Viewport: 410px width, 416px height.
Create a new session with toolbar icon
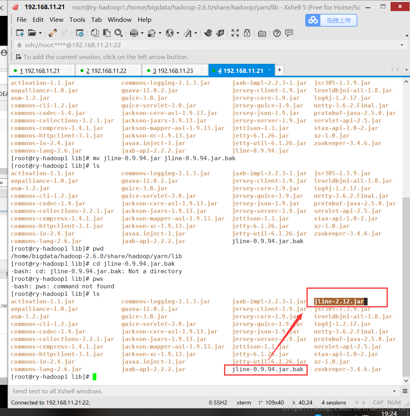click(x=20, y=33)
